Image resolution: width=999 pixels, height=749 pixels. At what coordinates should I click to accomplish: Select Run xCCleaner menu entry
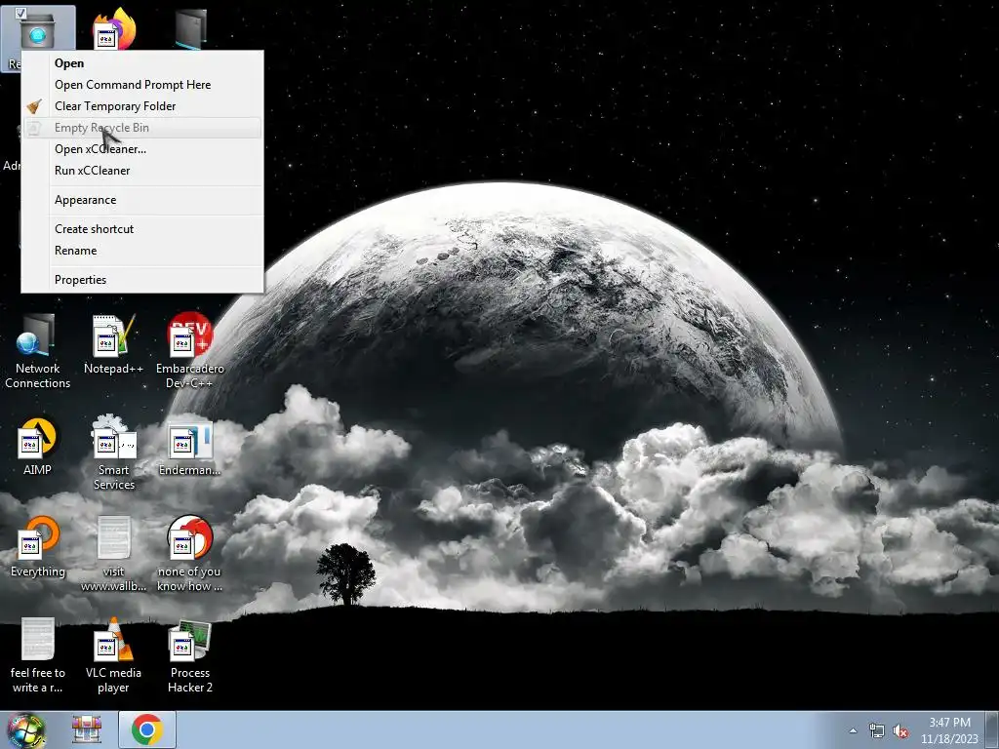(x=142, y=171)
